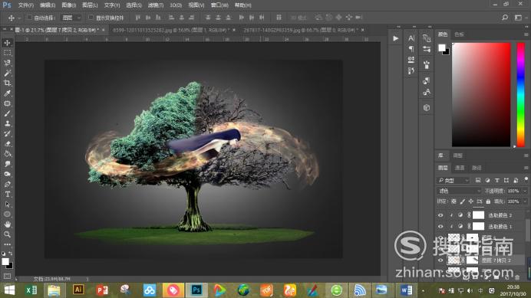The height and width of the screenshot is (298, 531).
Task: Click the delete layer trash icon
Action: 517,277
